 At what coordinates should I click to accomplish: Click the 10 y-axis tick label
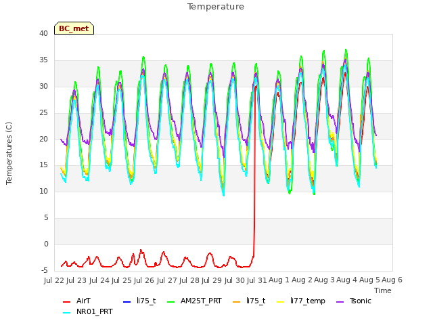point(43,191)
